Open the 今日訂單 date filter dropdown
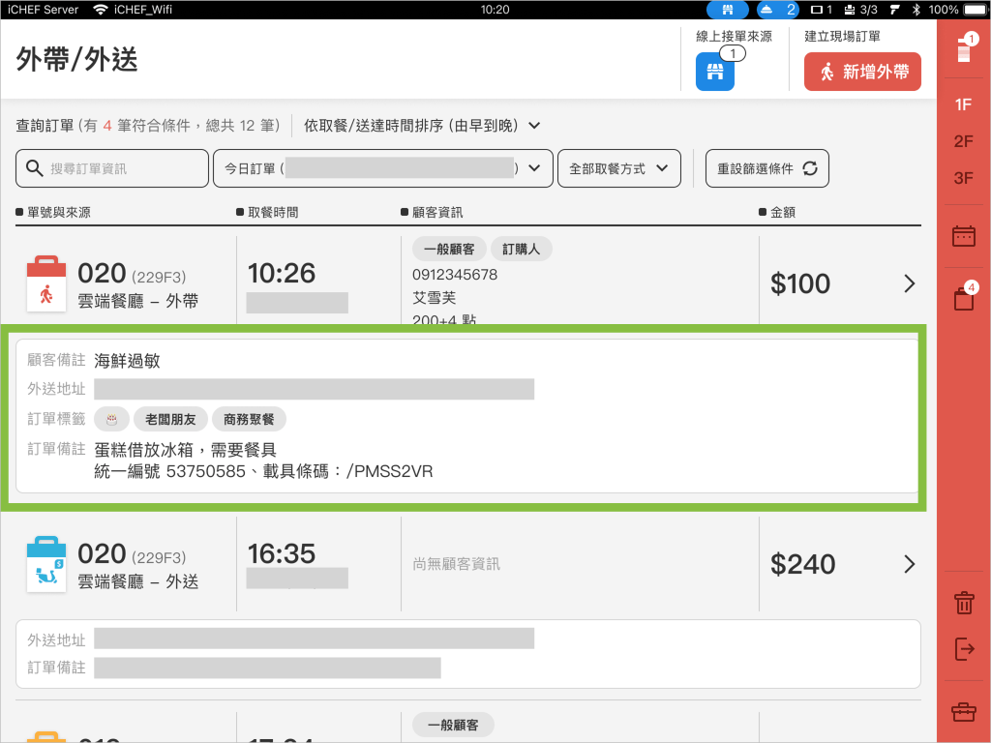 pyautogui.click(x=382, y=168)
